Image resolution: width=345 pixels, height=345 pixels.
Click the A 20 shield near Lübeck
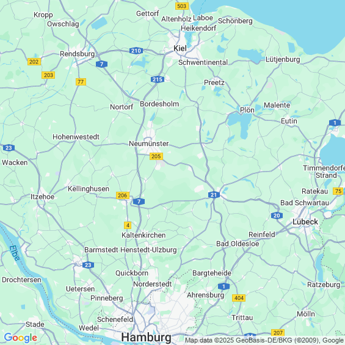[277, 216]
